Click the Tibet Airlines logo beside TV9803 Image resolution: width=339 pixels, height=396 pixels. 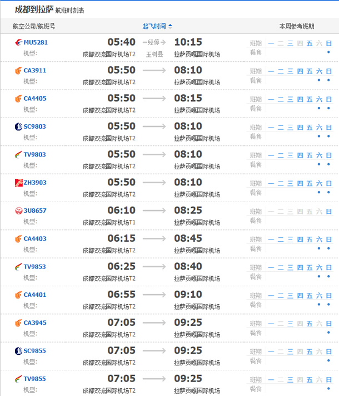pos(19,154)
